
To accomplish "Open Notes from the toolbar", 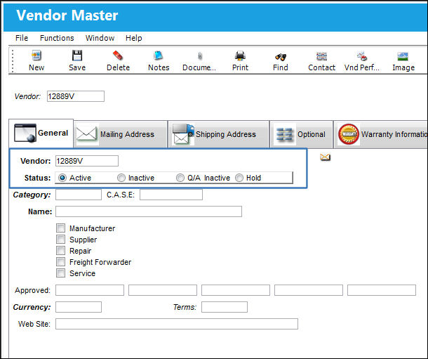I will [159, 56].
